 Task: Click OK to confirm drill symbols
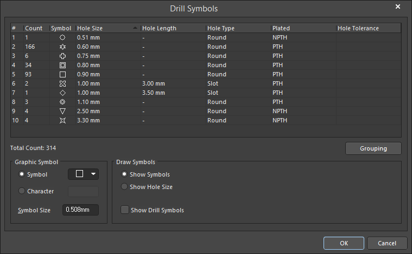344,243
